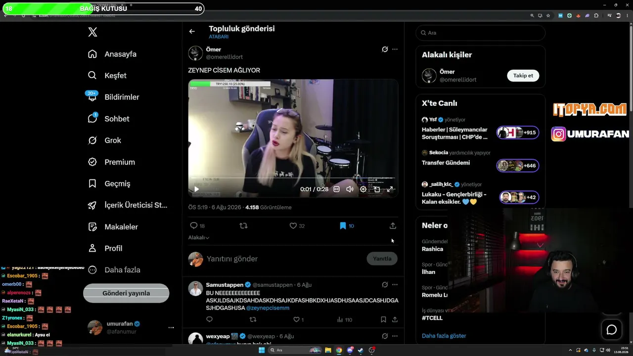Open Steam from the taskbar
The height and width of the screenshot is (356, 633).
click(x=361, y=350)
